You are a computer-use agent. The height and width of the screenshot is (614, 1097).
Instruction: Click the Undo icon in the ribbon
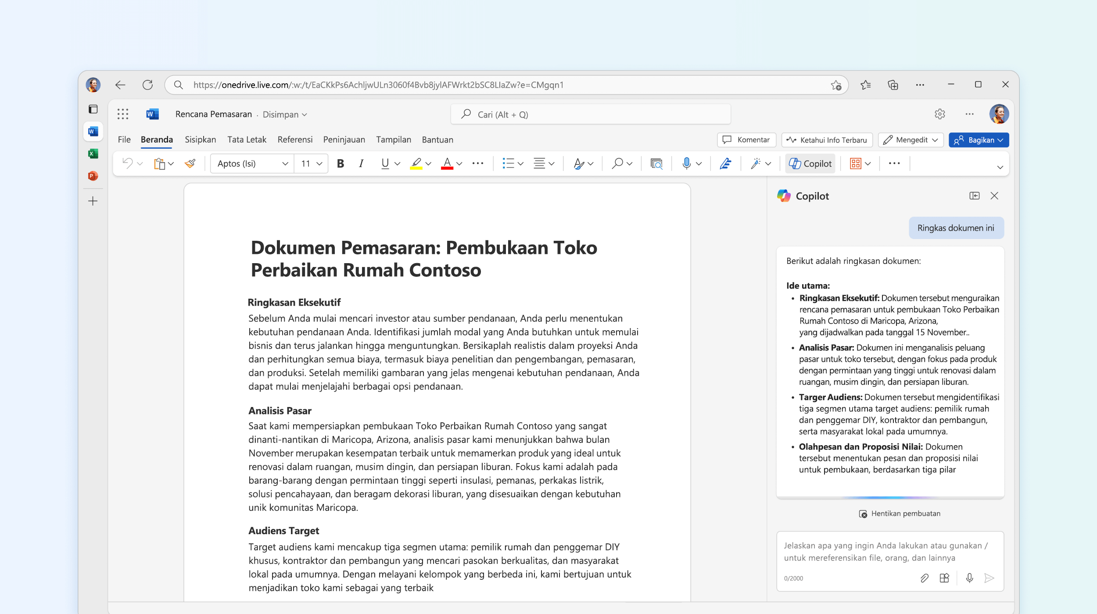click(x=127, y=164)
